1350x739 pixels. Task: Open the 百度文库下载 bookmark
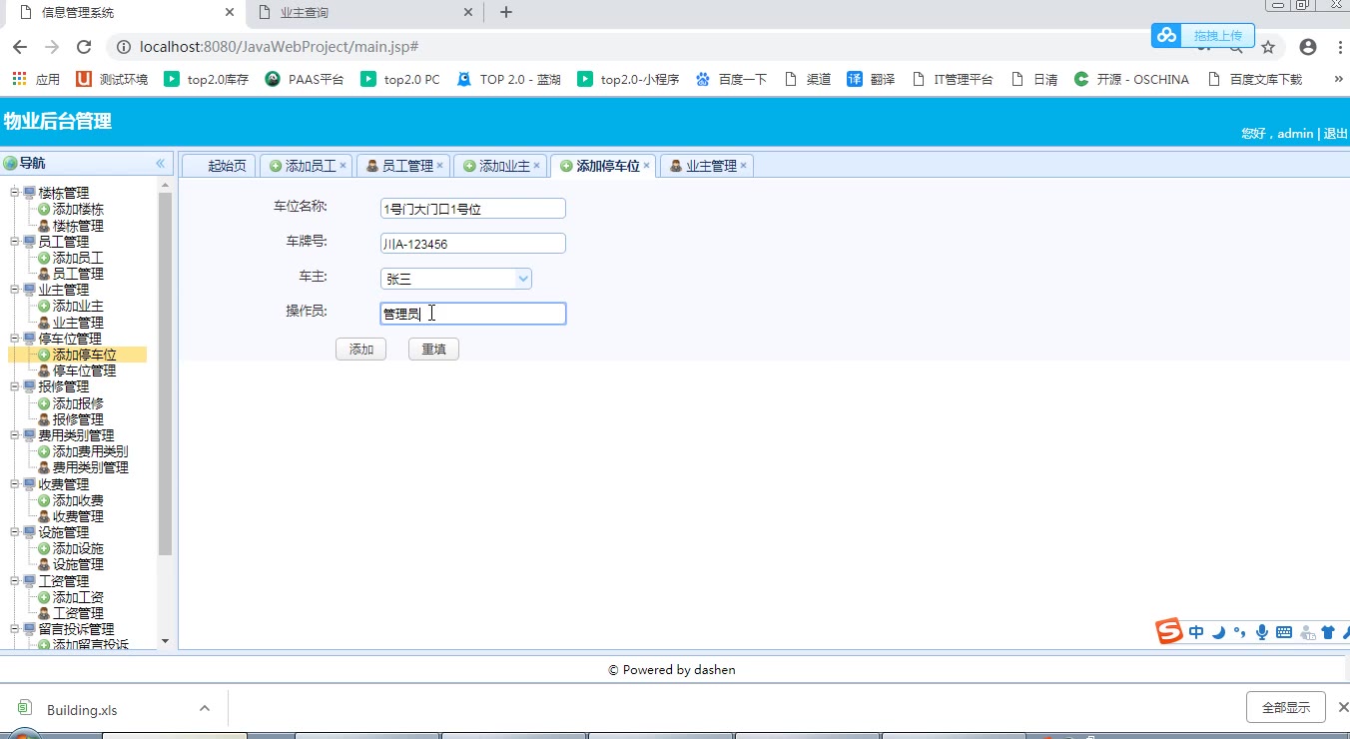1255,79
